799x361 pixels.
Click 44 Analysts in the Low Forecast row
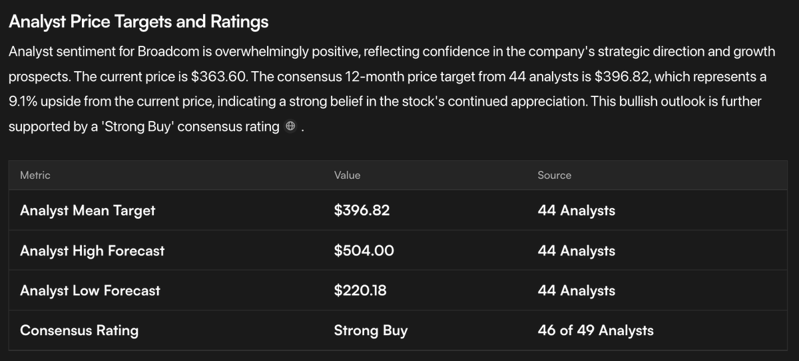click(576, 291)
